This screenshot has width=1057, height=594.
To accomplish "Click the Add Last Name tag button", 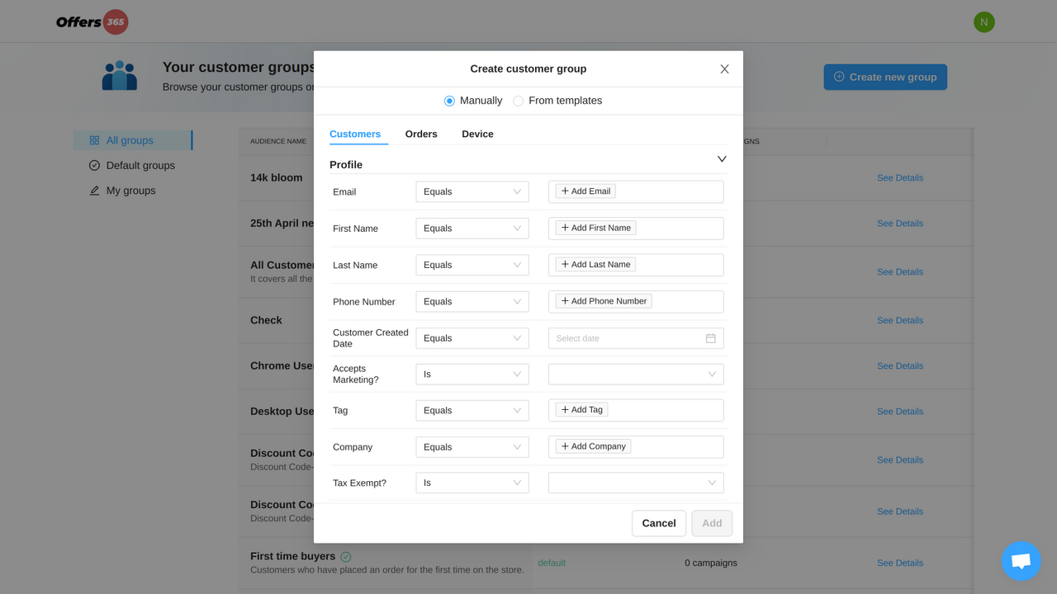I will point(595,264).
